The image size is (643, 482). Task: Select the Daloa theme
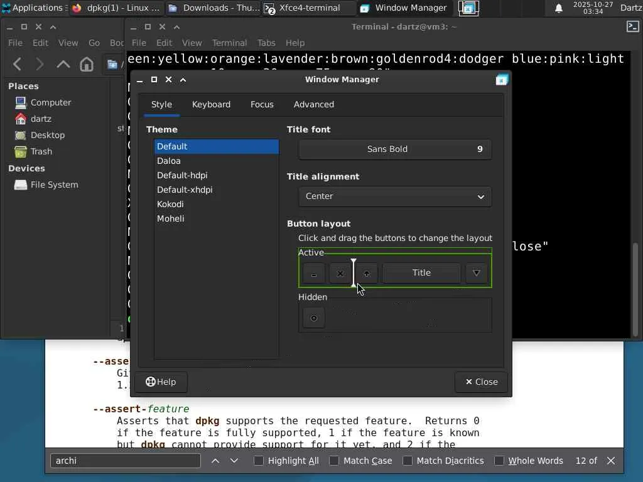pos(217,161)
